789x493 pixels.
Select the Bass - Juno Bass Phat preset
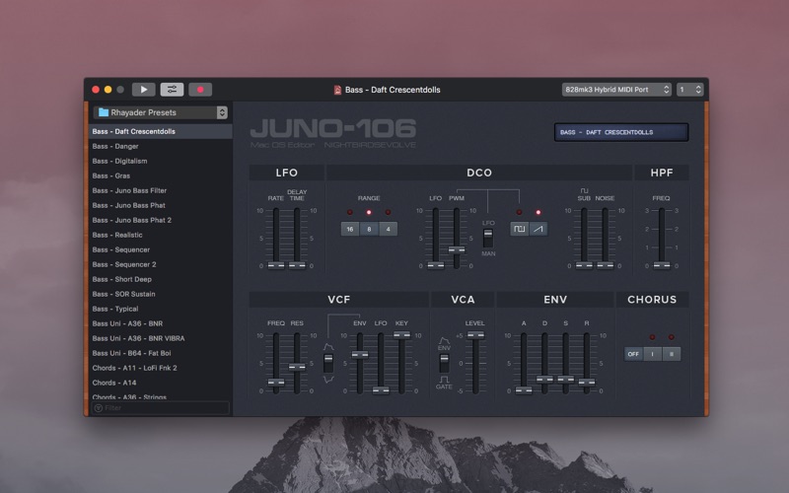[129, 205]
